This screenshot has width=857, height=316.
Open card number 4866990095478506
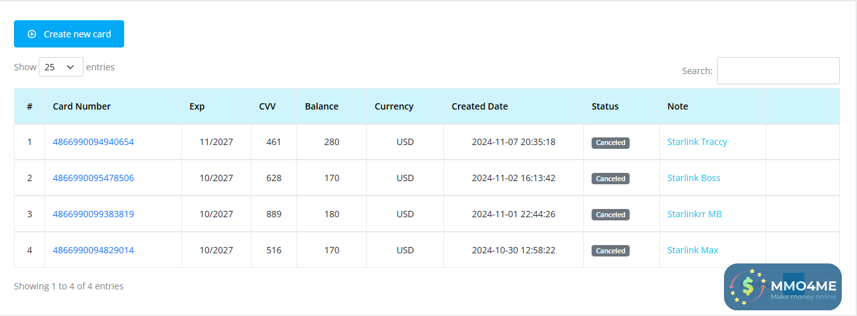pyautogui.click(x=93, y=178)
